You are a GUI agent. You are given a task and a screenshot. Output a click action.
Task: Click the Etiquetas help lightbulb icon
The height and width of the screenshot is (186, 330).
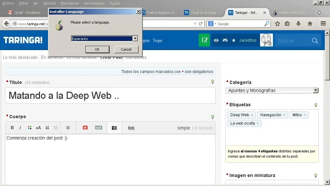(x=316, y=105)
